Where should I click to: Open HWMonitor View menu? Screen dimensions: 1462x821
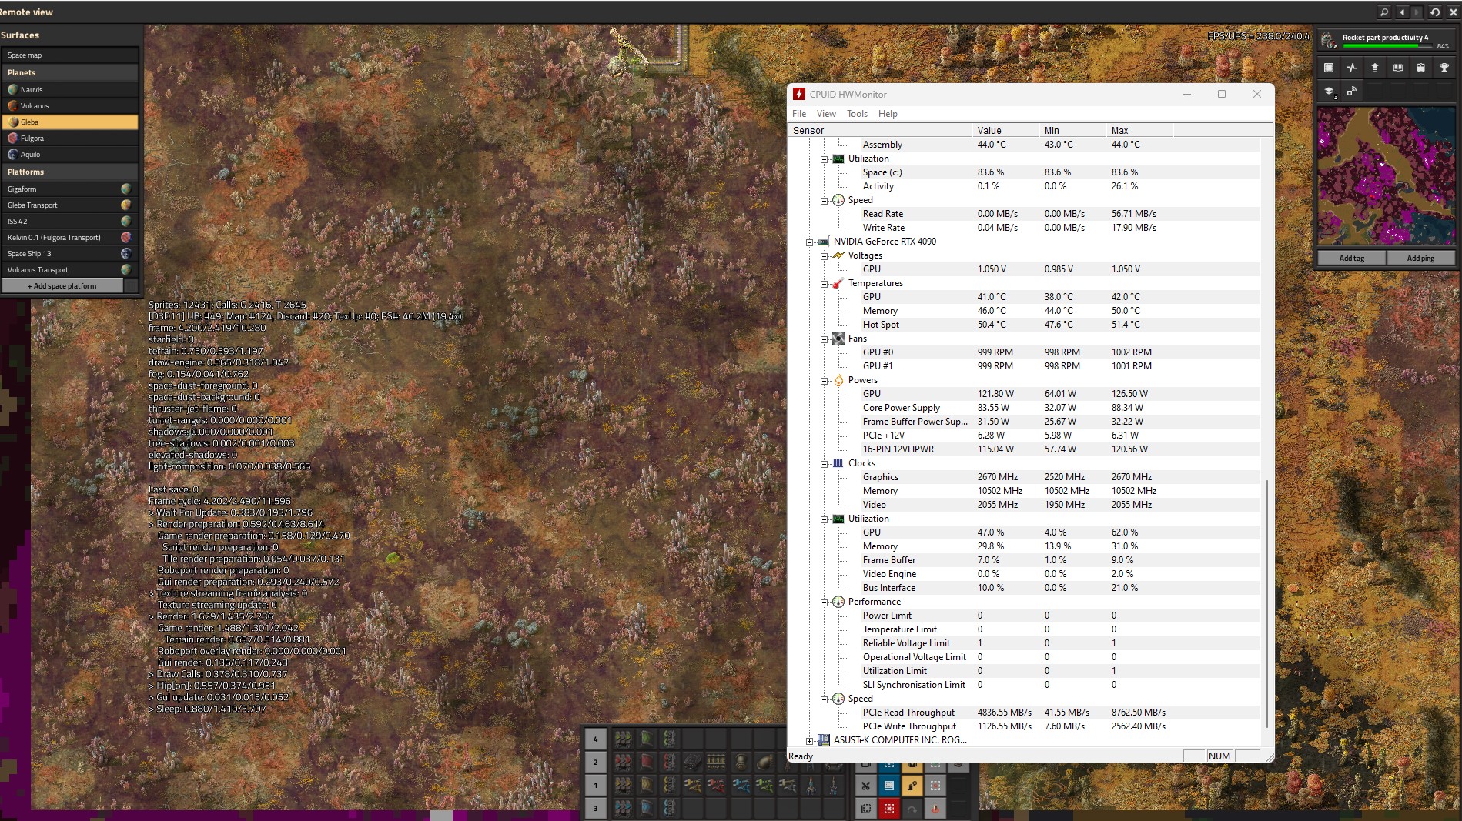coord(826,114)
